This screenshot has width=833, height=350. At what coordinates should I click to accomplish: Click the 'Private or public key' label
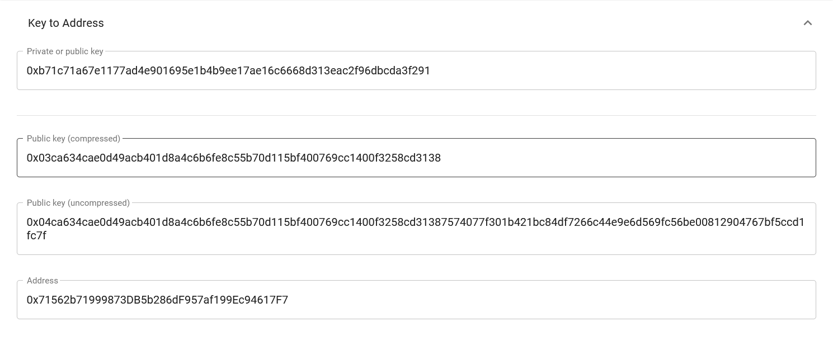click(x=65, y=51)
